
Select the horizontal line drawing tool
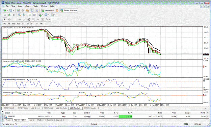click(20, 19)
